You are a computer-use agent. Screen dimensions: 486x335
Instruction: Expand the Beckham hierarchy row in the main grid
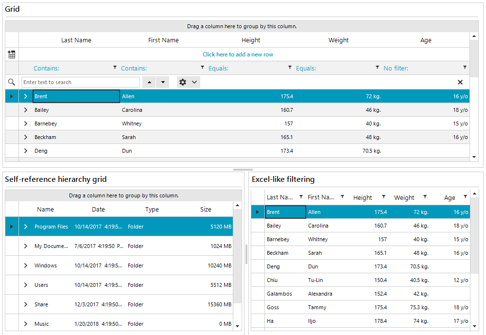pos(25,137)
